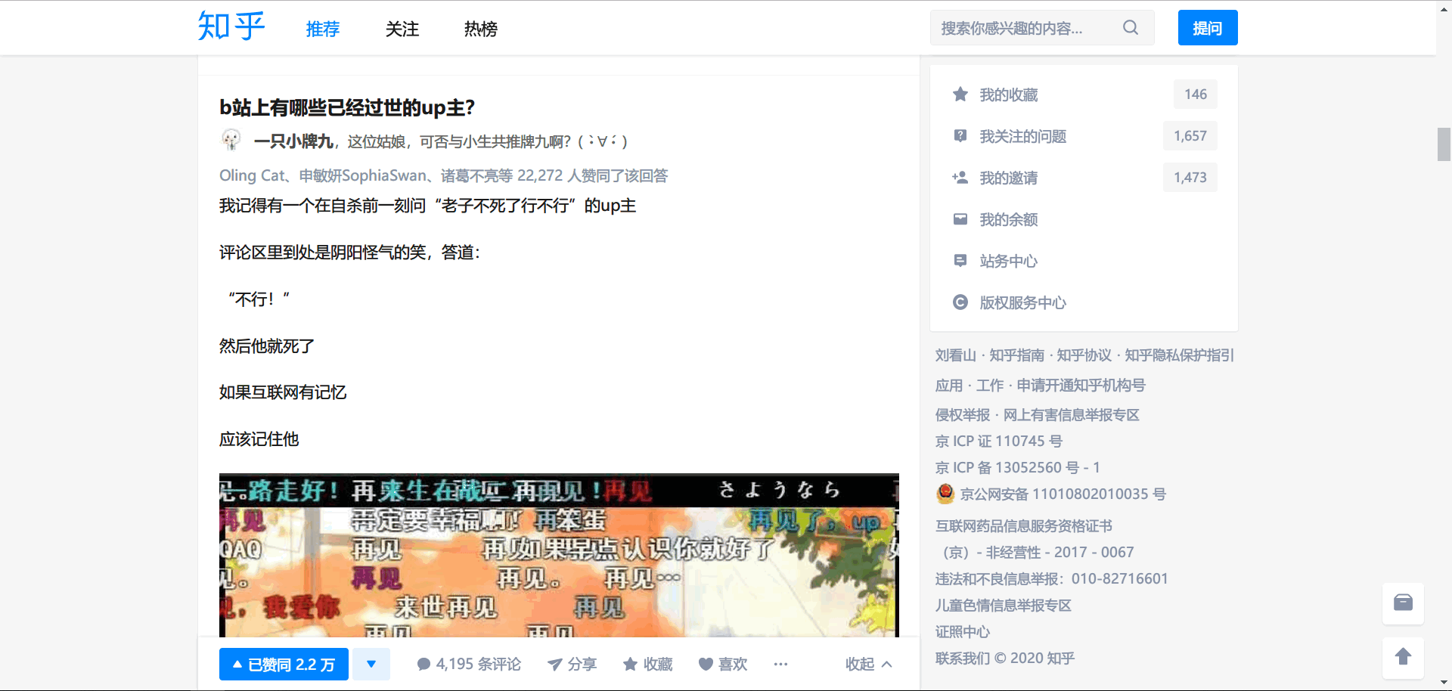
Task: Click the page vertical scrollbar thumb
Action: pos(1444,144)
